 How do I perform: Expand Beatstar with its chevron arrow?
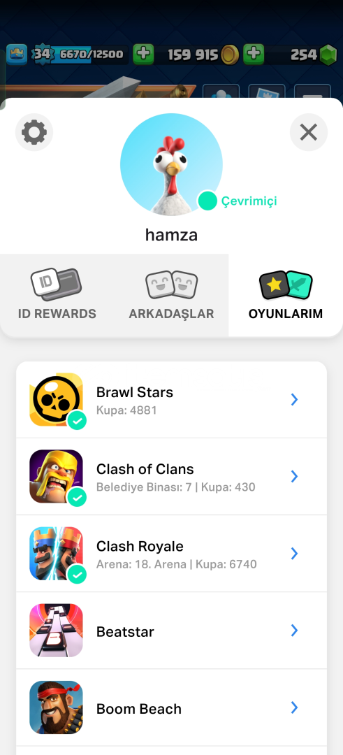294,631
